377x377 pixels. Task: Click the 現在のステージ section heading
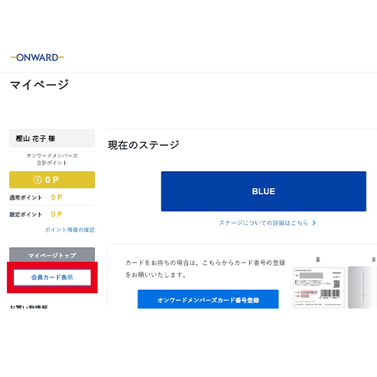pyautogui.click(x=144, y=145)
